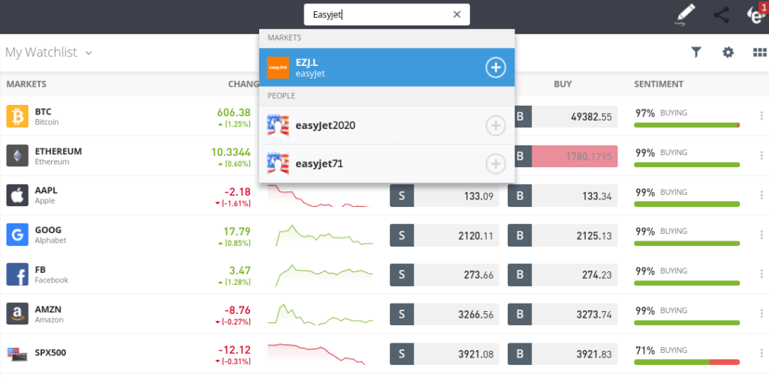Click the Apple AAPL logo icon
The image size is (769, 377).
17,196
